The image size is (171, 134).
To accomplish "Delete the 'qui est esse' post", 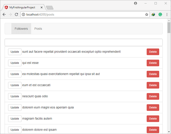I will (x=153, y=63).
